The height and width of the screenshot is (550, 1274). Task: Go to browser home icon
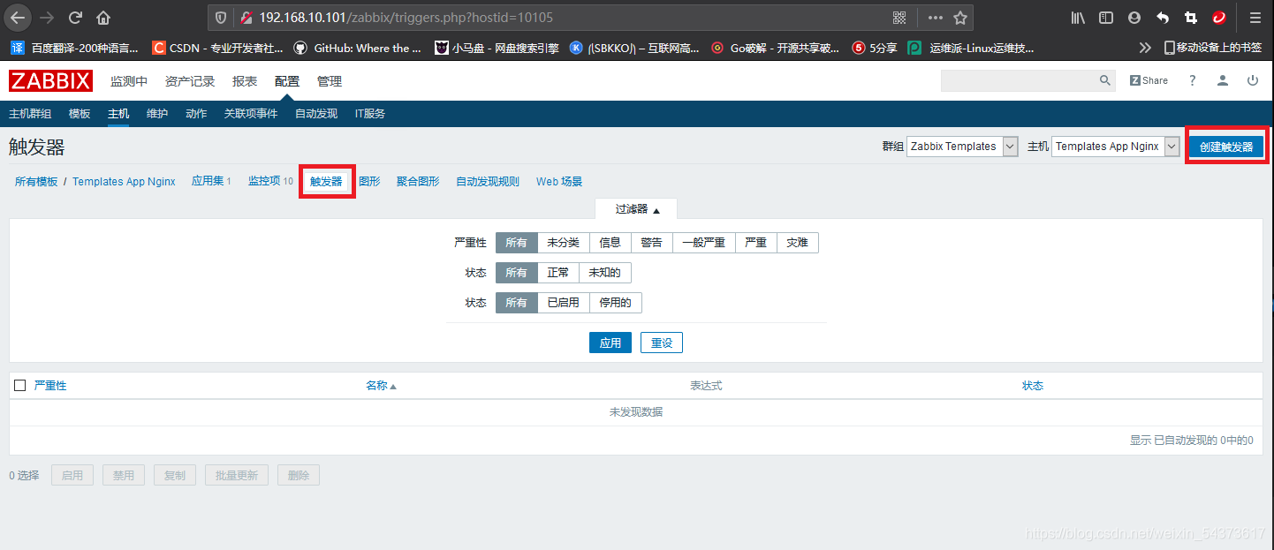click(x=103, y=17)
